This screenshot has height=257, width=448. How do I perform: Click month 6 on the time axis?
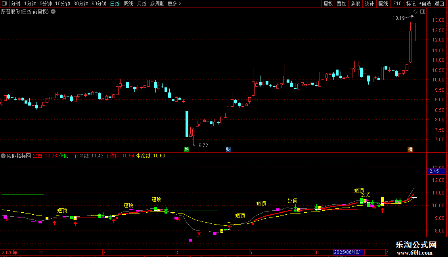pos(317,252)
